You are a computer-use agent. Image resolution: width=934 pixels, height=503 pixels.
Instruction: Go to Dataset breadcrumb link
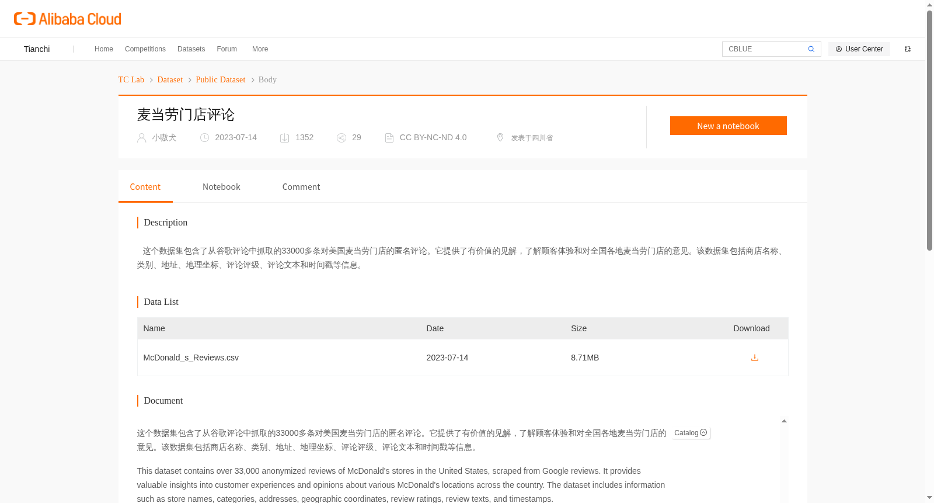pos(170,80)
